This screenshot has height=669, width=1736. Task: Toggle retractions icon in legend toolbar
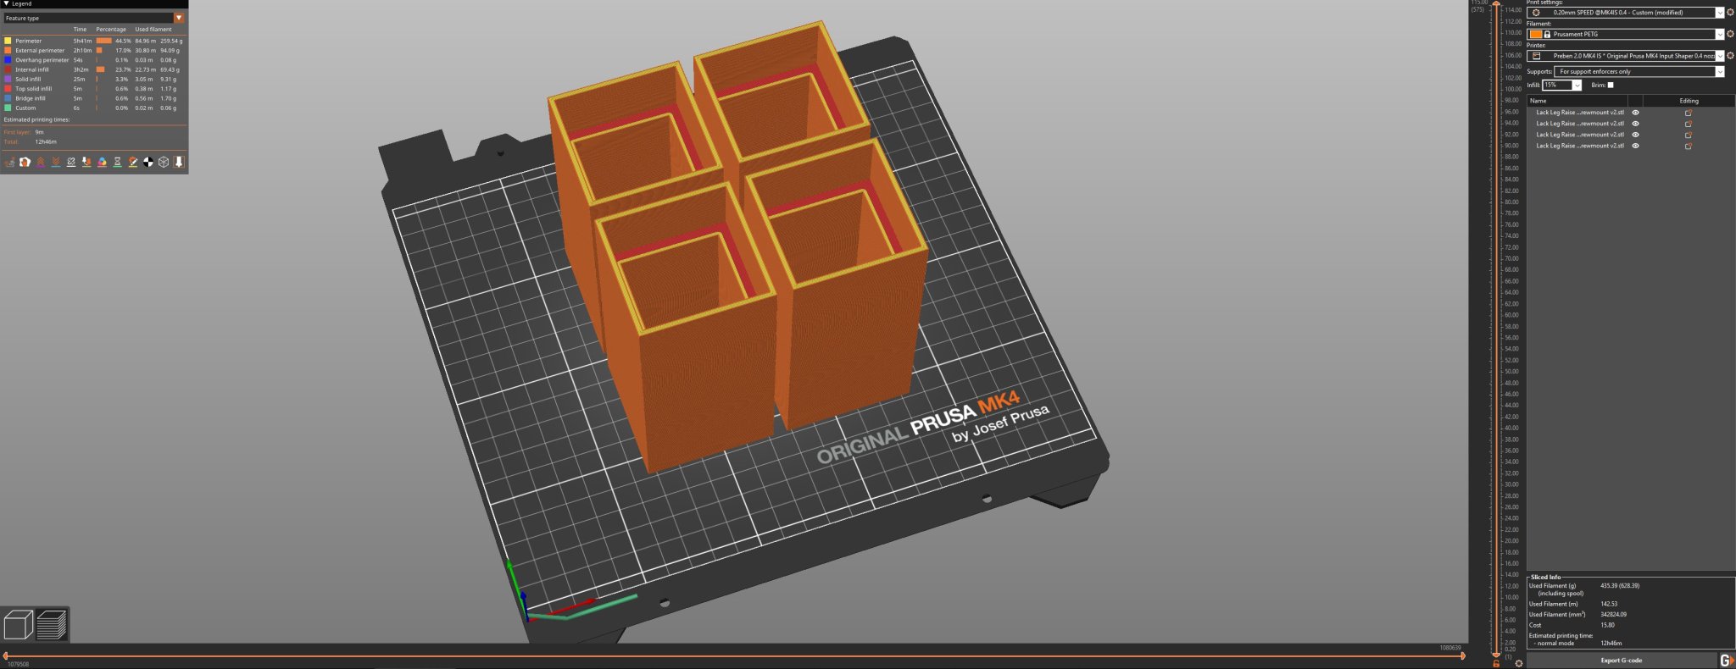(40, 162)
